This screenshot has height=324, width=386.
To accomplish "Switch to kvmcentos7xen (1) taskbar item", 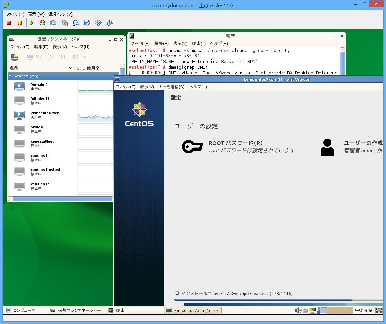I will click(x=193, y=310).
